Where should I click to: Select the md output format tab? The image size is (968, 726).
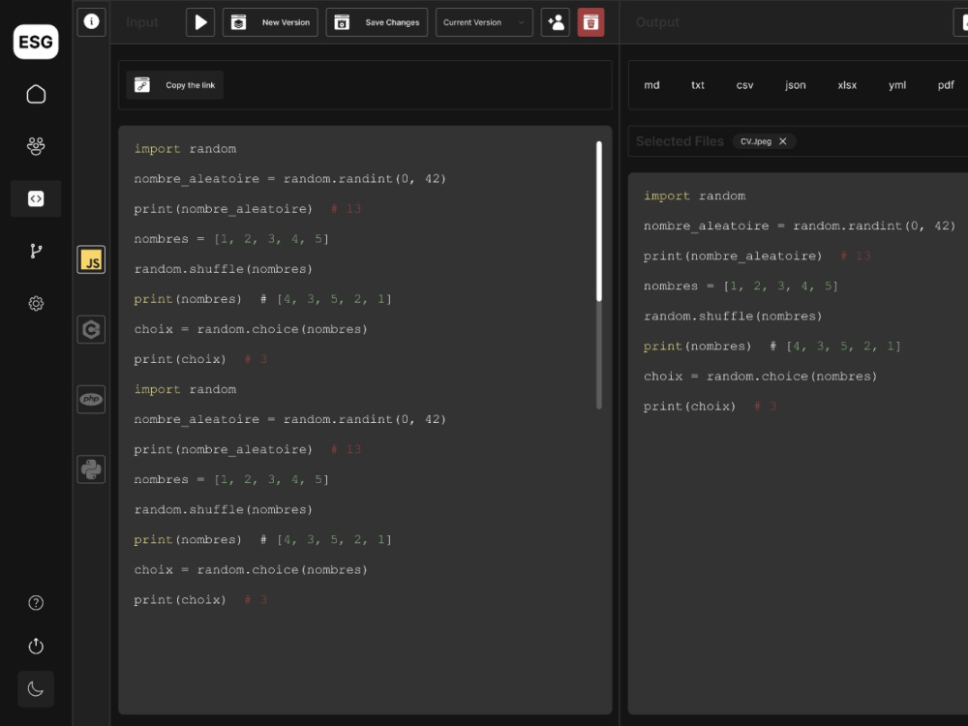(x=651, y=85)
